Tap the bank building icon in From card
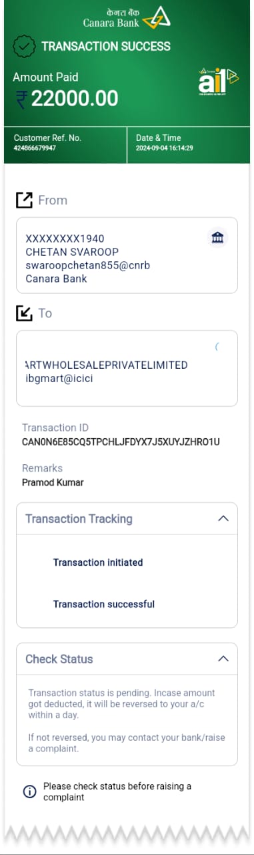This screenshot has width=254, height=855. [x=217, y=238]
